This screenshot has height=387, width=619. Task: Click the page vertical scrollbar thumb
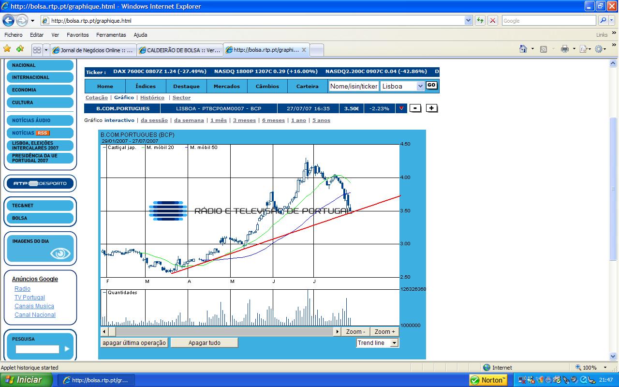613,189
